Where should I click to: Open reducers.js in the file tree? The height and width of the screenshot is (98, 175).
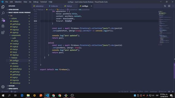pyautogui.click(x=16, y=83)
